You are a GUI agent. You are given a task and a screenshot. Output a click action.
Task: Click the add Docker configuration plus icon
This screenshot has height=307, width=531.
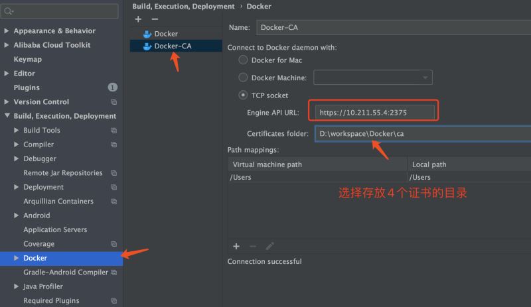(138, 19)
